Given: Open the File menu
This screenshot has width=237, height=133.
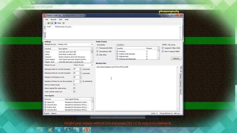Looking at the screenshot, I should (x=47, y=20).
